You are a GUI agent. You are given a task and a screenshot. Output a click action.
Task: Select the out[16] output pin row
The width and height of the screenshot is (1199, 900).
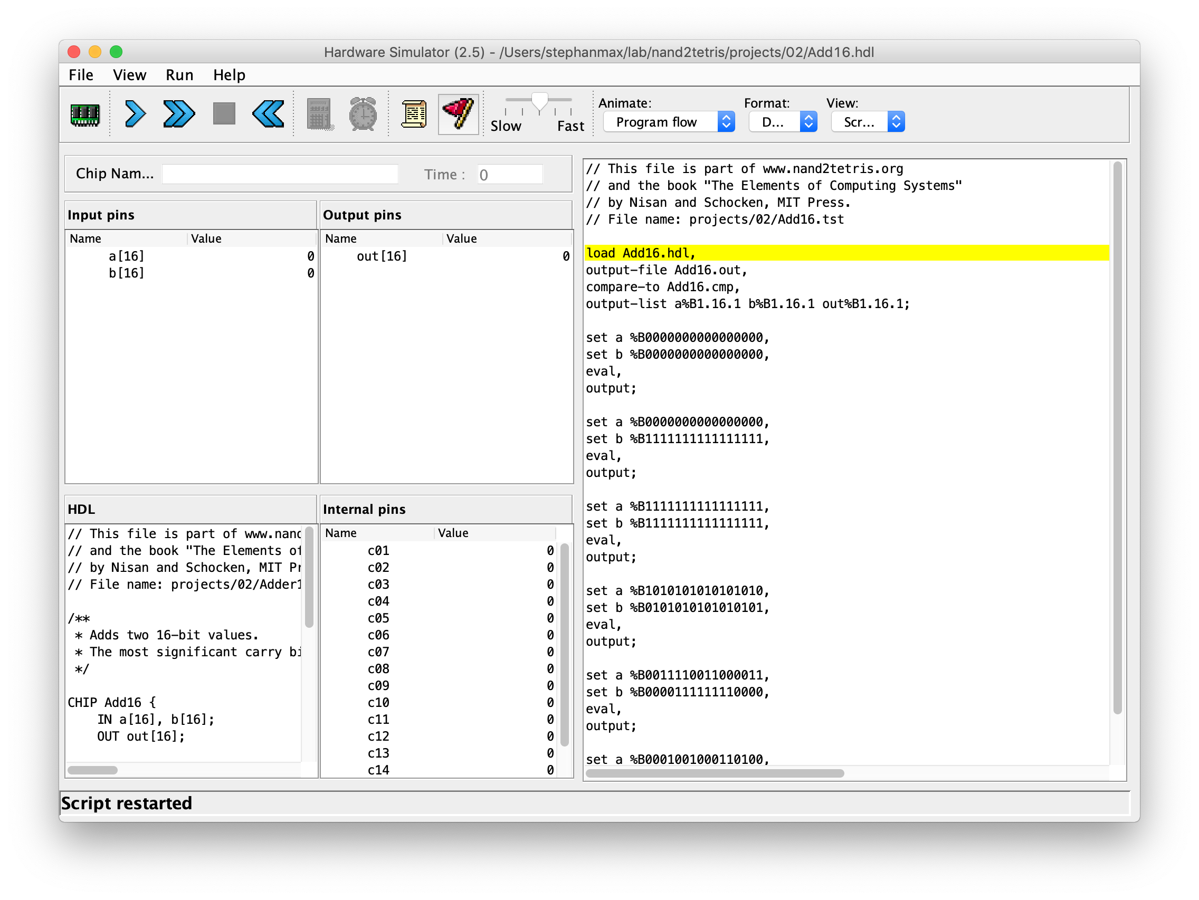(446, 256)
